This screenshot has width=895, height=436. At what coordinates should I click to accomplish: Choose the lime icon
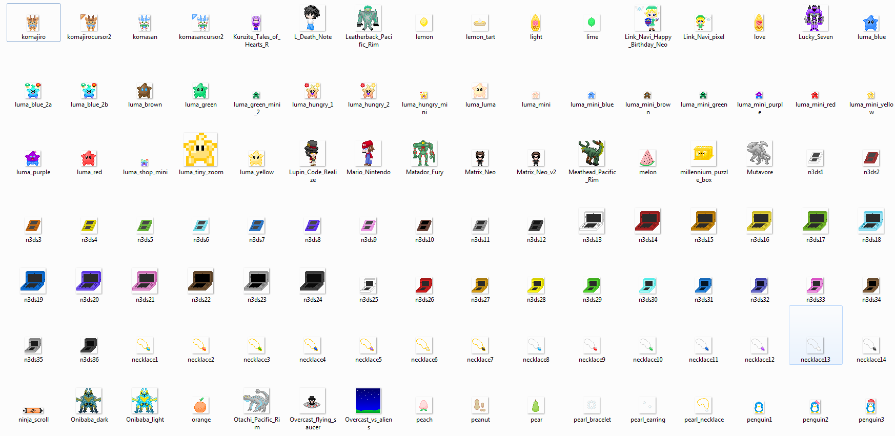[x=592, y=23]
